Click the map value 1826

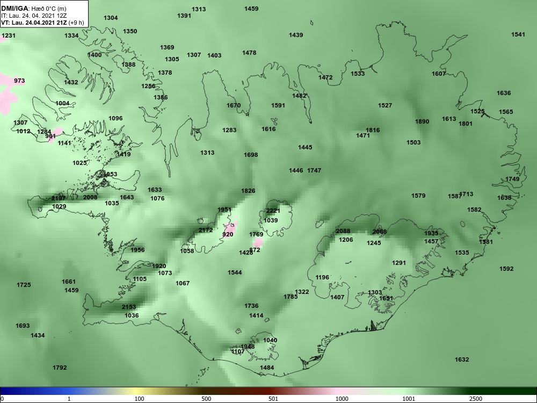click(248, 191)
